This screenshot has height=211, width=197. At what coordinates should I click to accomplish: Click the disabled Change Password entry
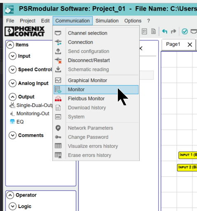click(x=96, y=137)
